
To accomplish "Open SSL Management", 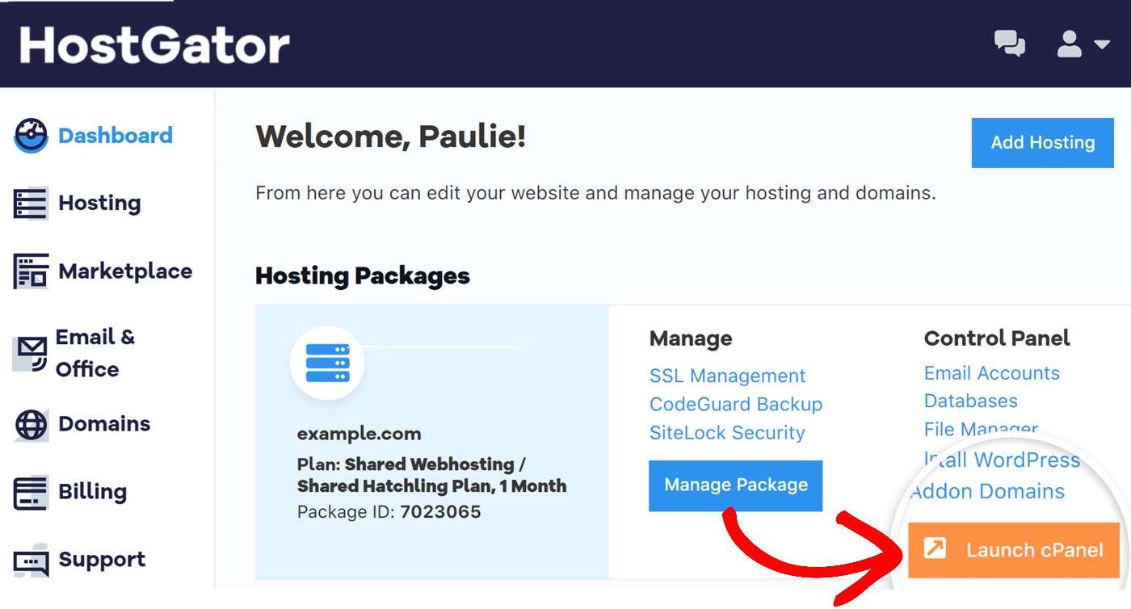I will (727, 376).
